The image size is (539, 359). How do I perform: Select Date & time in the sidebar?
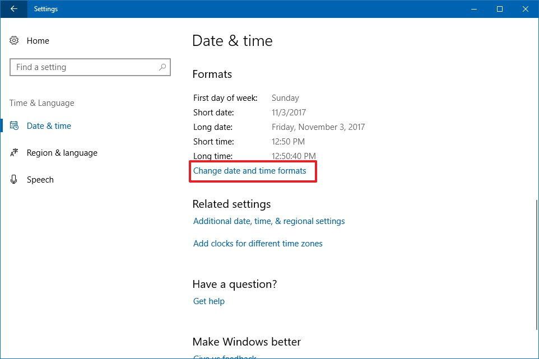[49, 125]
